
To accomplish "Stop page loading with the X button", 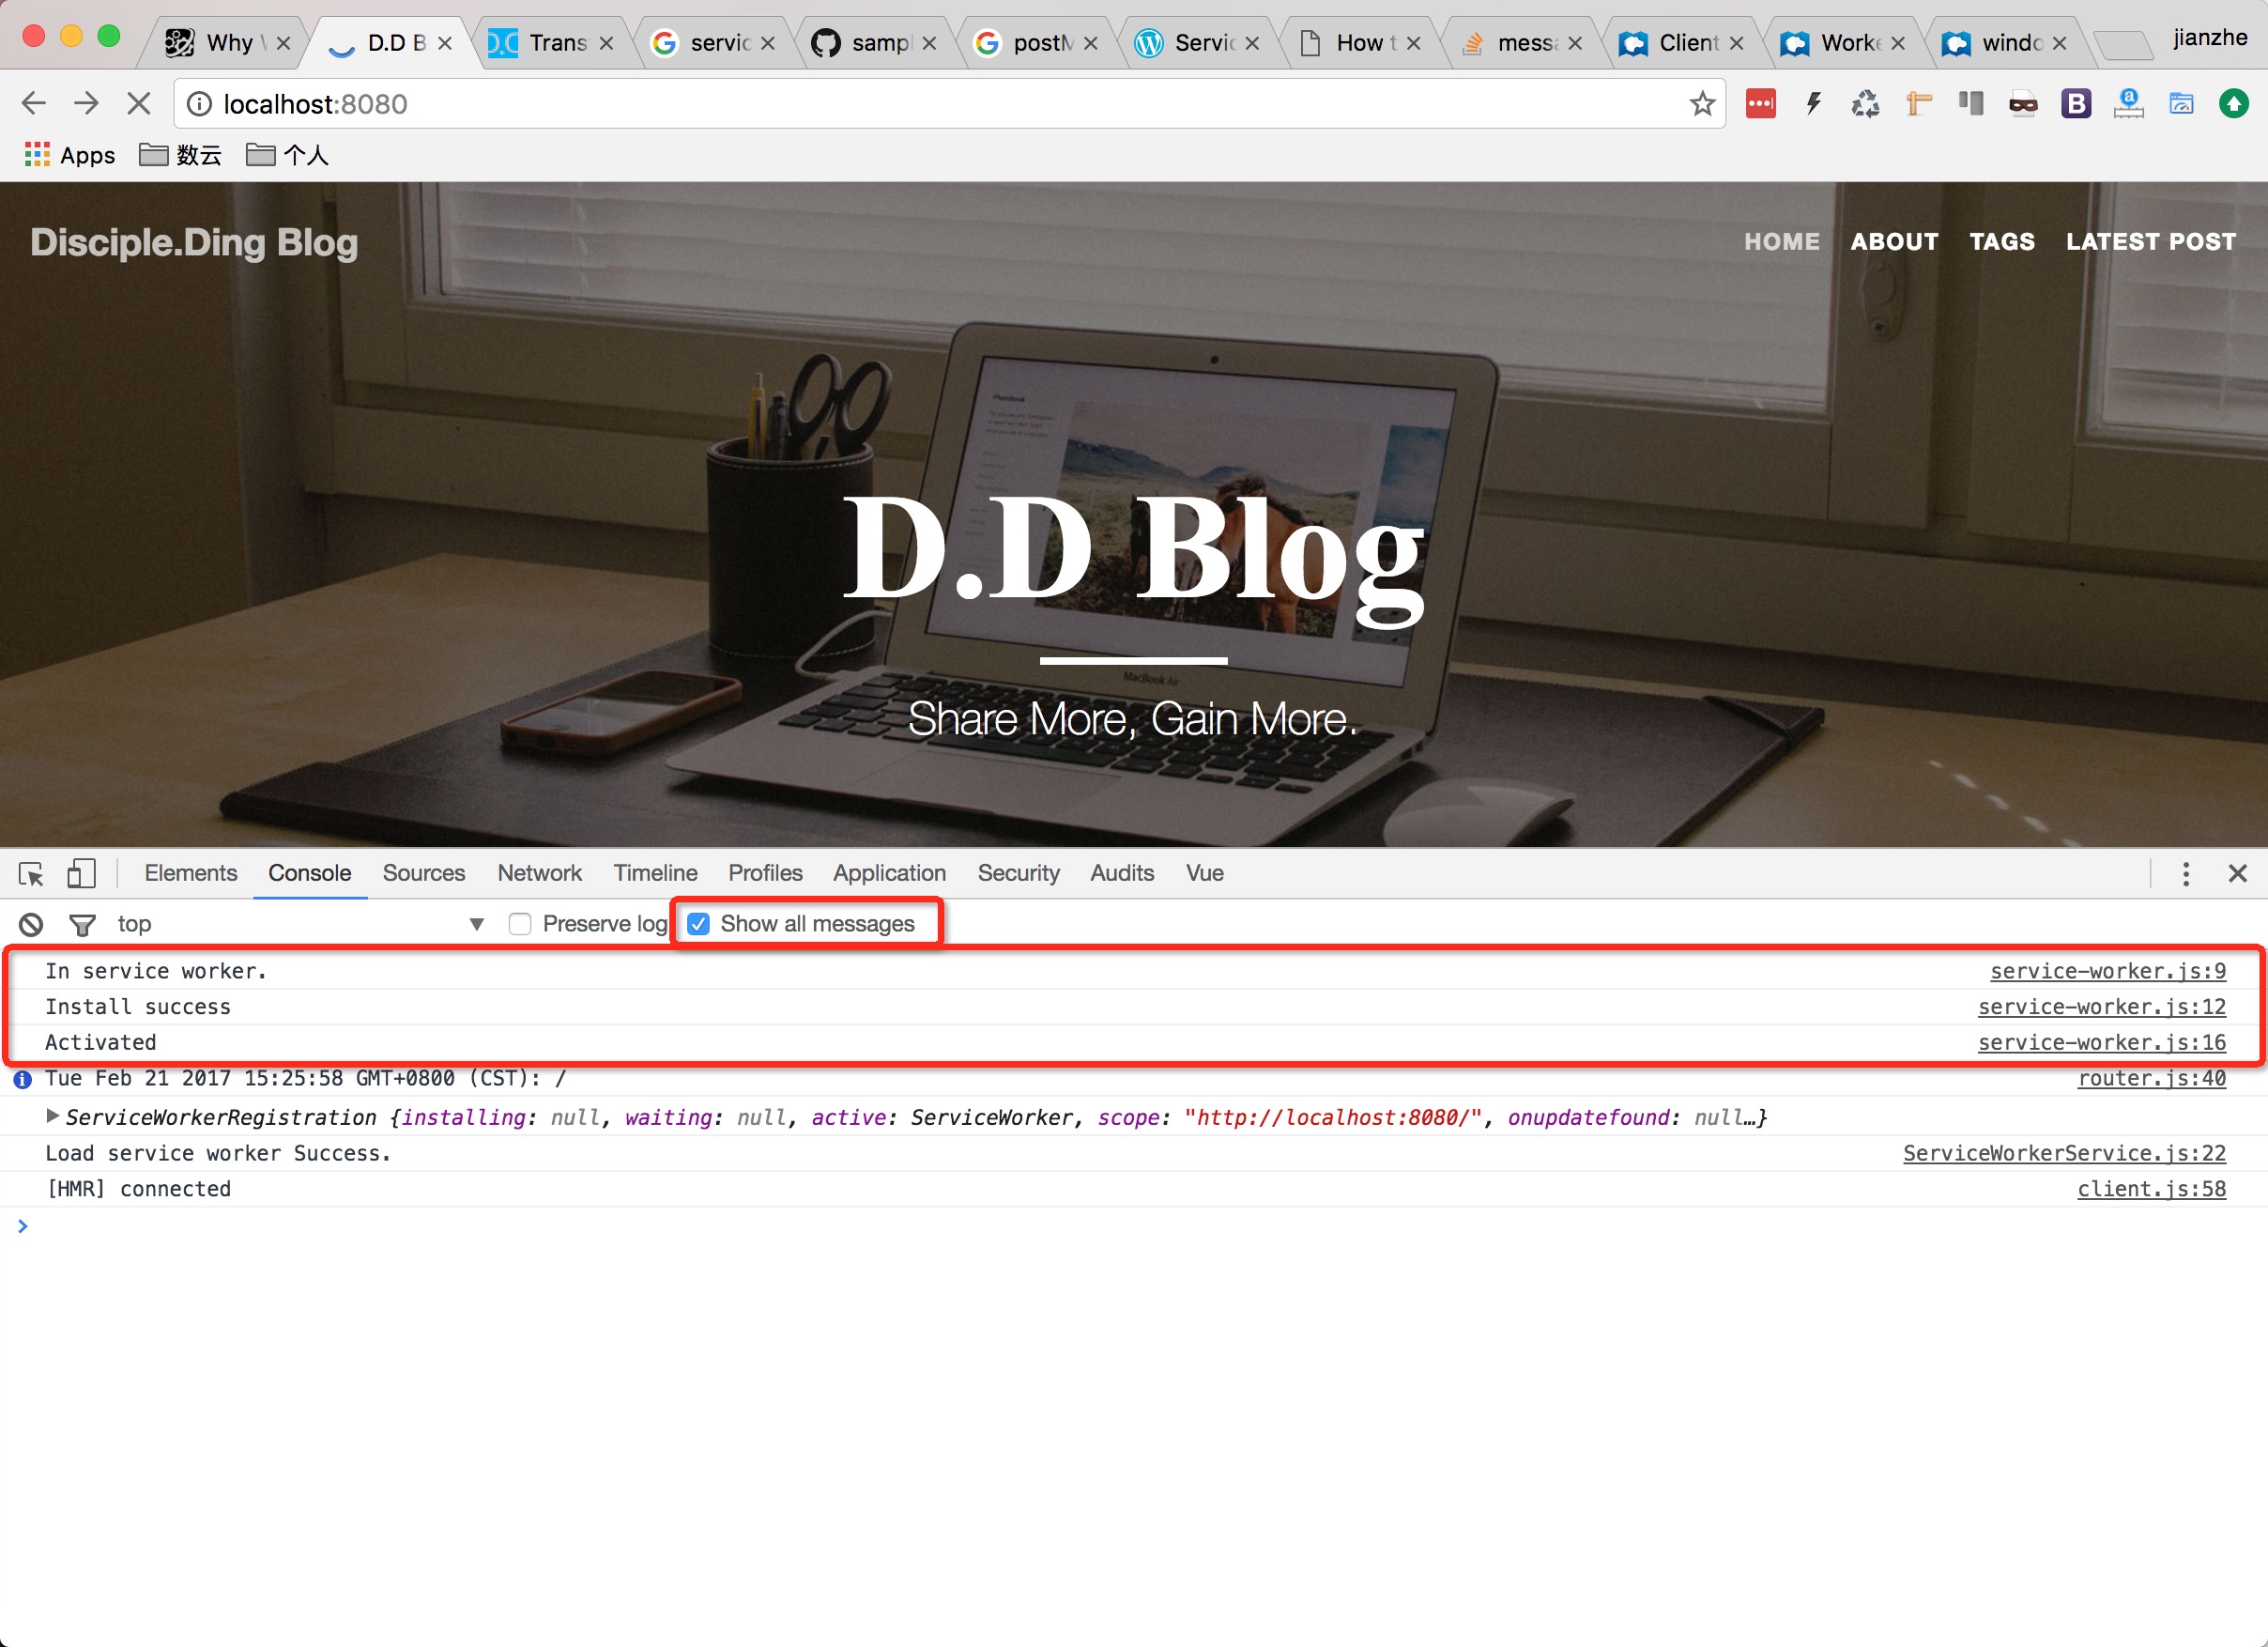I will coord(138,104).
